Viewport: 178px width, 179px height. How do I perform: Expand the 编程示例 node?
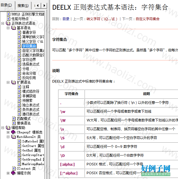click(x=8, y=173)
